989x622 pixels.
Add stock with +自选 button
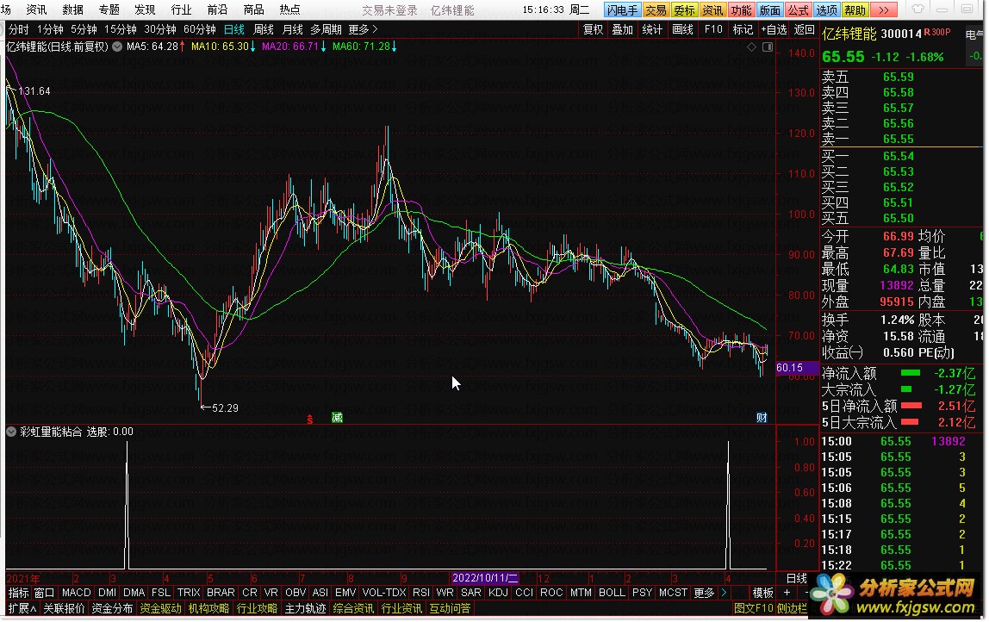pyautogui.click(x=774, y=29)
